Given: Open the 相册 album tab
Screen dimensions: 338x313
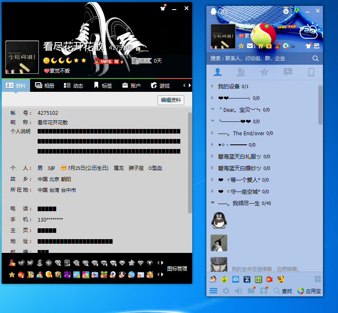Looking at the screenshot, I should [x=45, y=86].
